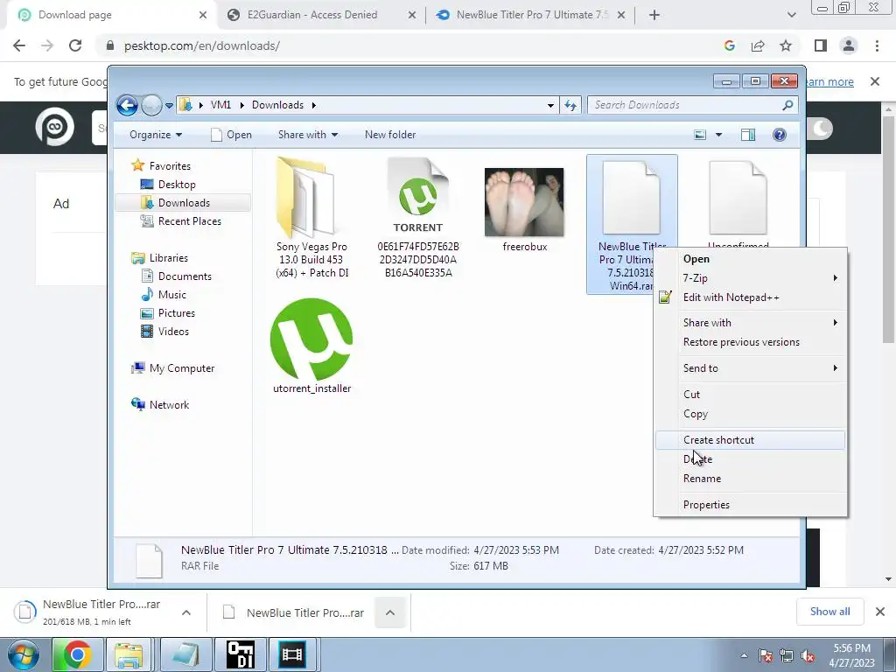The height and width of the screenshot is (672, 896).
Task: Choose Restore previous versions
Action: point(750,342)
